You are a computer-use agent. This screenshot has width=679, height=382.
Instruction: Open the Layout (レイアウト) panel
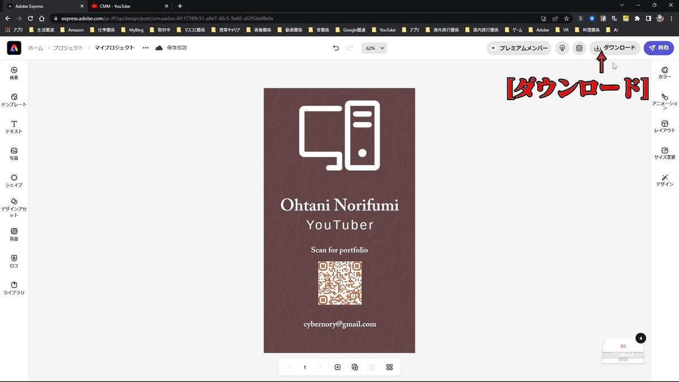click(x=665, y=127)
